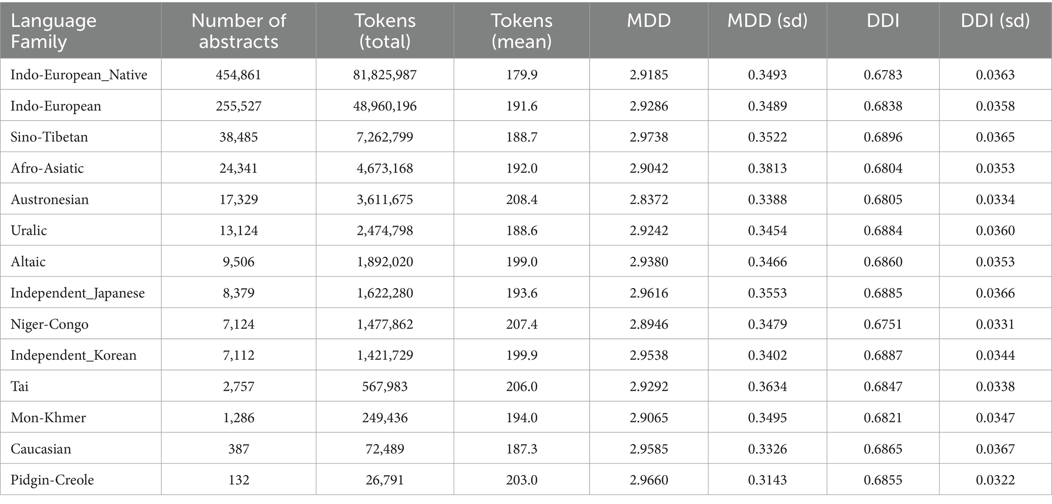Select the Number of abstracts header
The image size is (1052, 504).
[x=239, y=30]
